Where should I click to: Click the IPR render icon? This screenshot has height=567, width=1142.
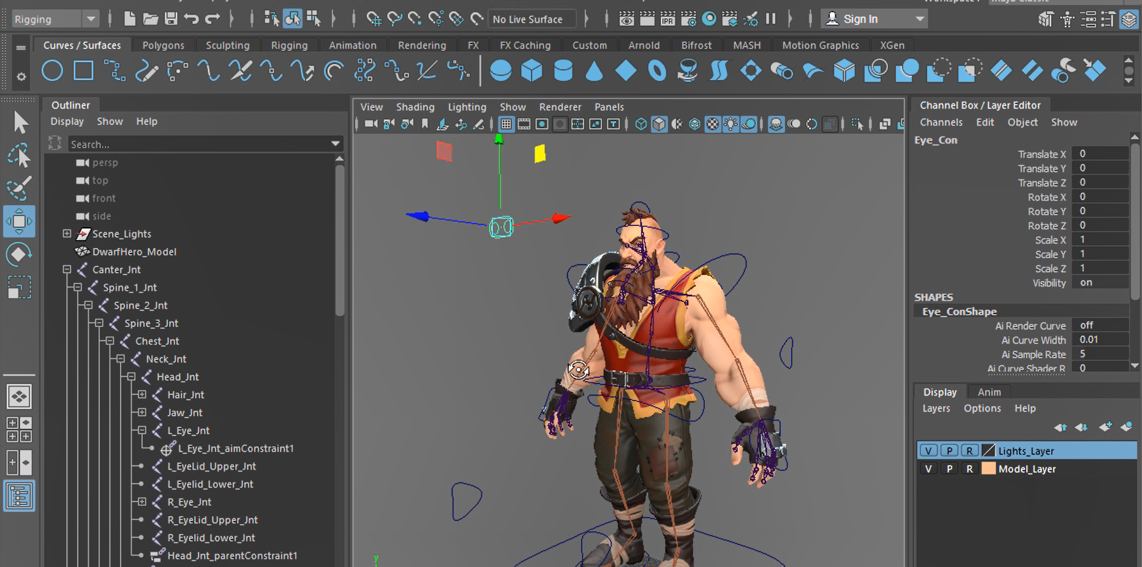click(x=667, y=19)
